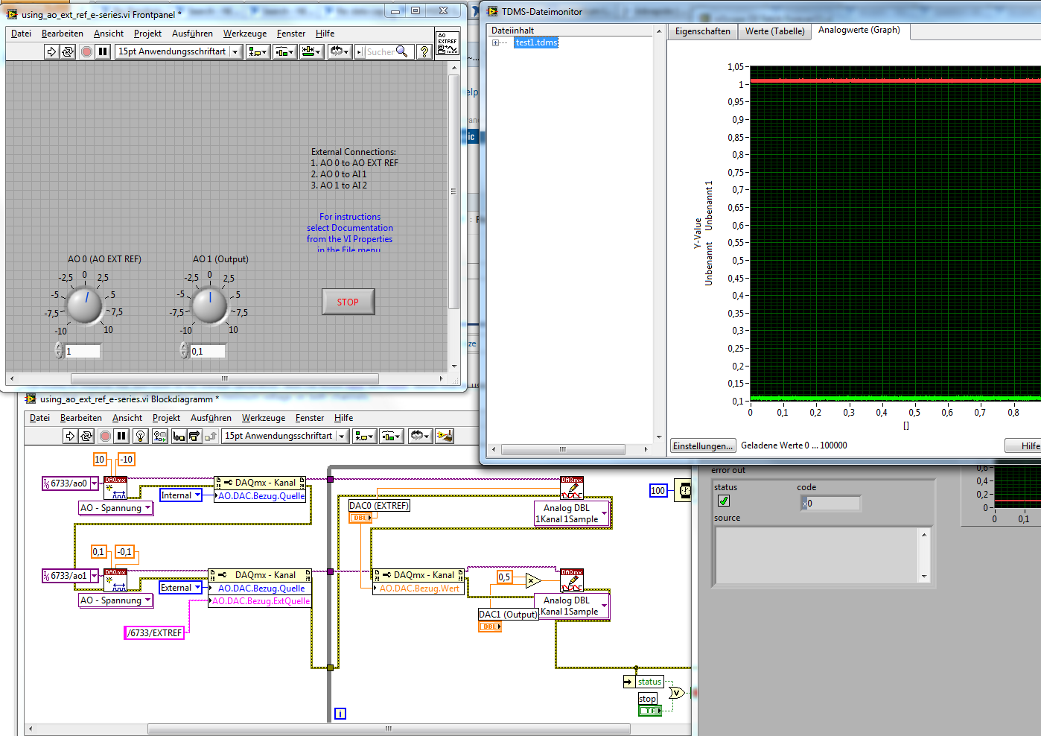Click Pause in Blockdiagramm toolbar
The height and width of the screenshot is (736, 1041).
pyautogui.click(x=121, y=436)
